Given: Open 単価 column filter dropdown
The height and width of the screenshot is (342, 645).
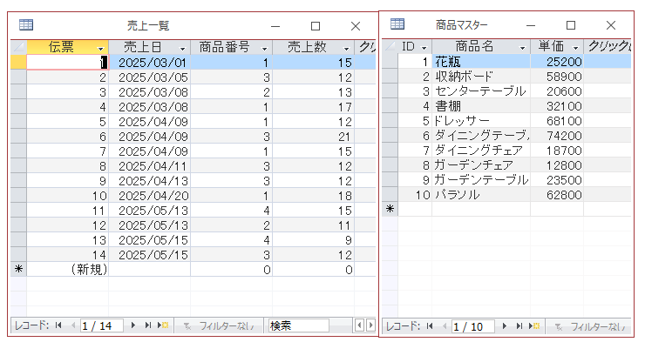Looking at the screenshot, I should pyautogui.click(x=575, y=48).
